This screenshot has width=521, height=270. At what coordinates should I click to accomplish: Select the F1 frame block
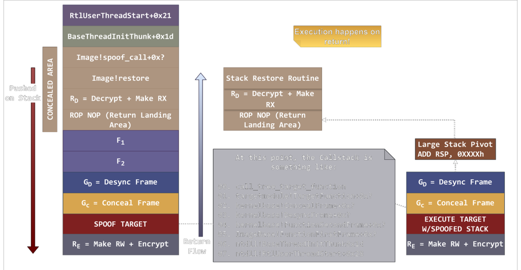click(x=121, y=142)
